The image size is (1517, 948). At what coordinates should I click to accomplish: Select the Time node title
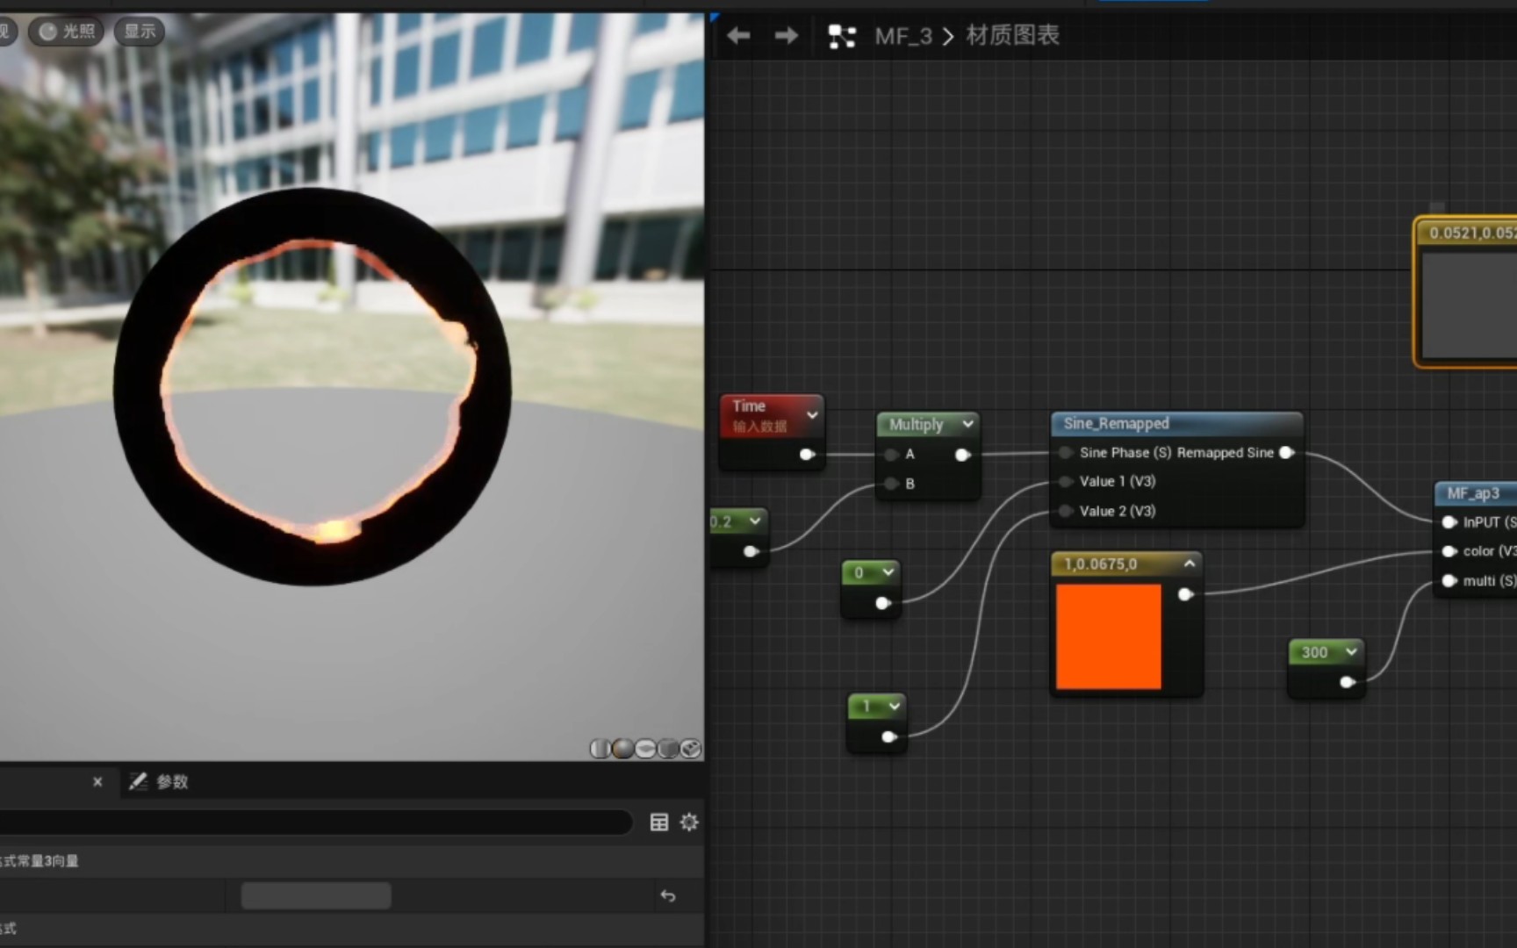tap(749, 406)
